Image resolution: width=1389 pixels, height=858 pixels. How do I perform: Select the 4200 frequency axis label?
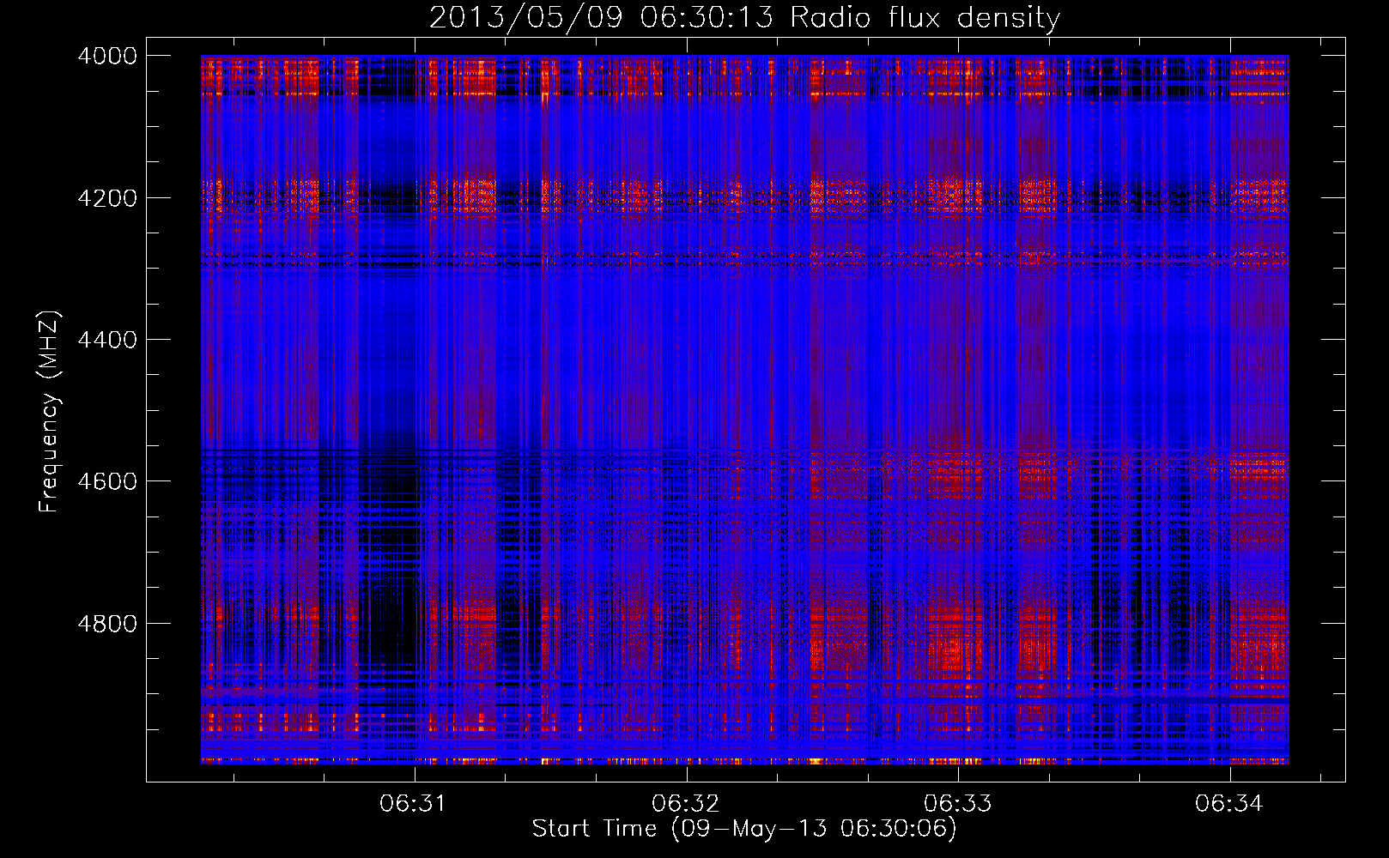click(107, 198)
